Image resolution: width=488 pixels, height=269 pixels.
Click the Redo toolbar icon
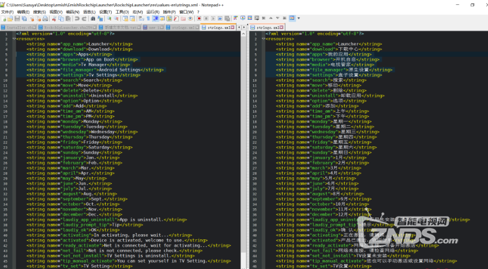click(x=83, y=19)
